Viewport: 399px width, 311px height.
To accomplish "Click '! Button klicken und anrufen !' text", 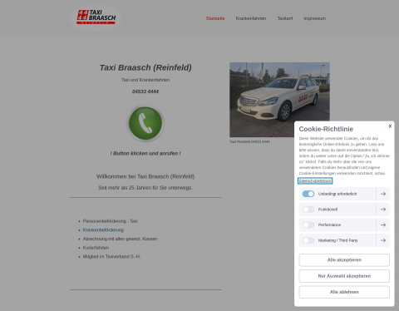I will (145, 153).
